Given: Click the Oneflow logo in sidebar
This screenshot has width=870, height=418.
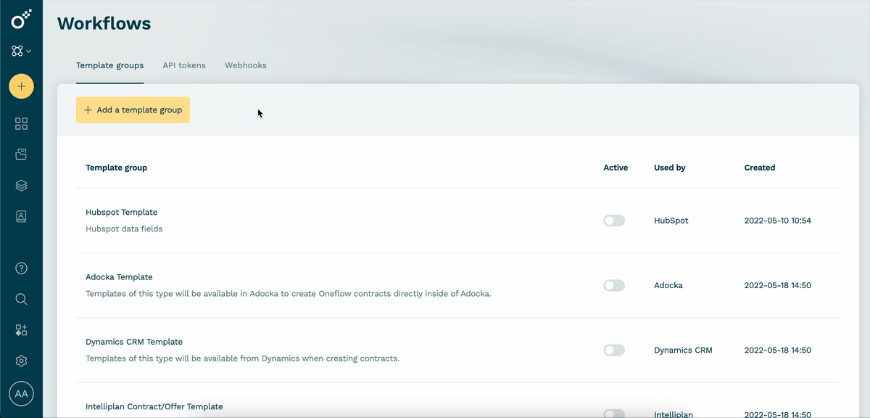Looking at the screenshot, I should 21,20.
